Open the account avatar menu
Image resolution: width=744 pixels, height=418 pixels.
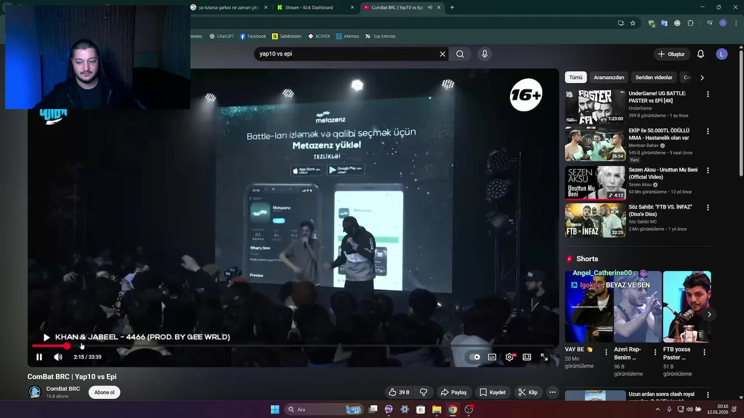[x=722, y=54]
